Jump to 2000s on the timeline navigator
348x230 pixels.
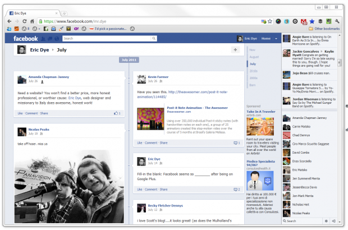click(x=253, y=78)
